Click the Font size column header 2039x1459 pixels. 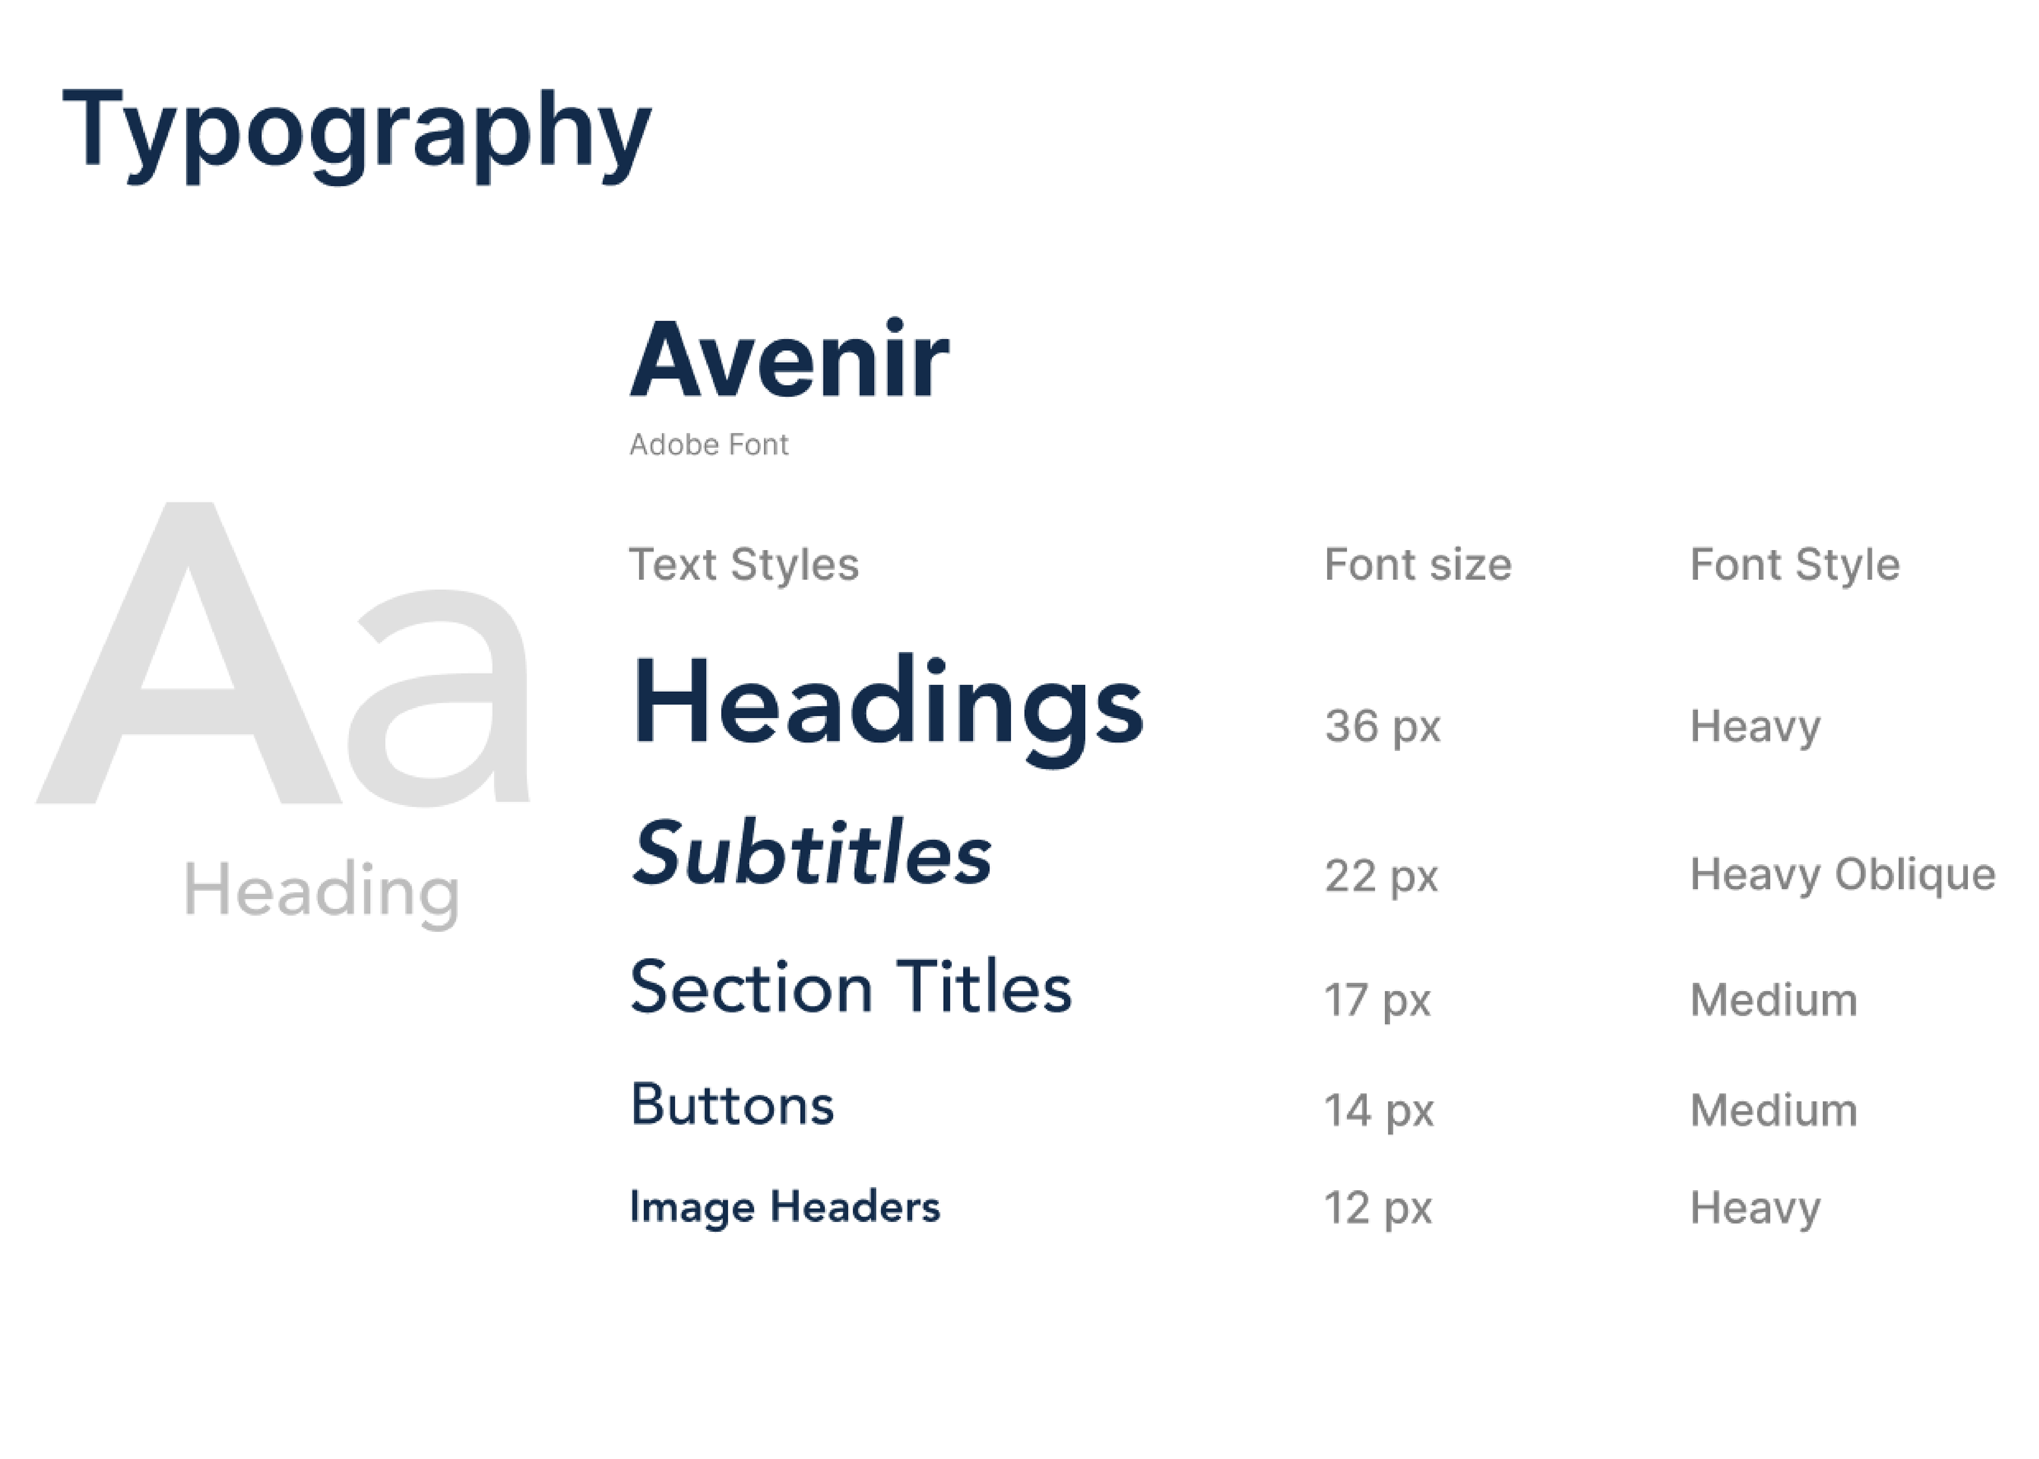(1417, 565)
